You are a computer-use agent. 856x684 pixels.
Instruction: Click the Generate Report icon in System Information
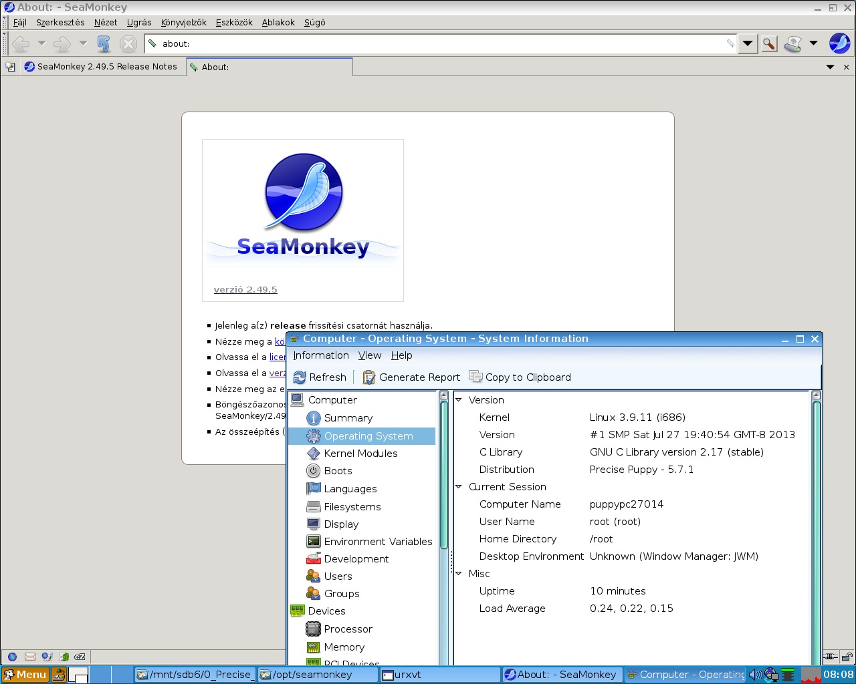pyautogui.click(x=368, y=377)
